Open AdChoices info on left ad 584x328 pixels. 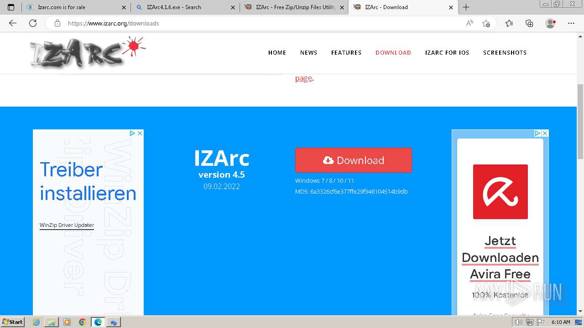pyautogui.click(x=132, y=133)
